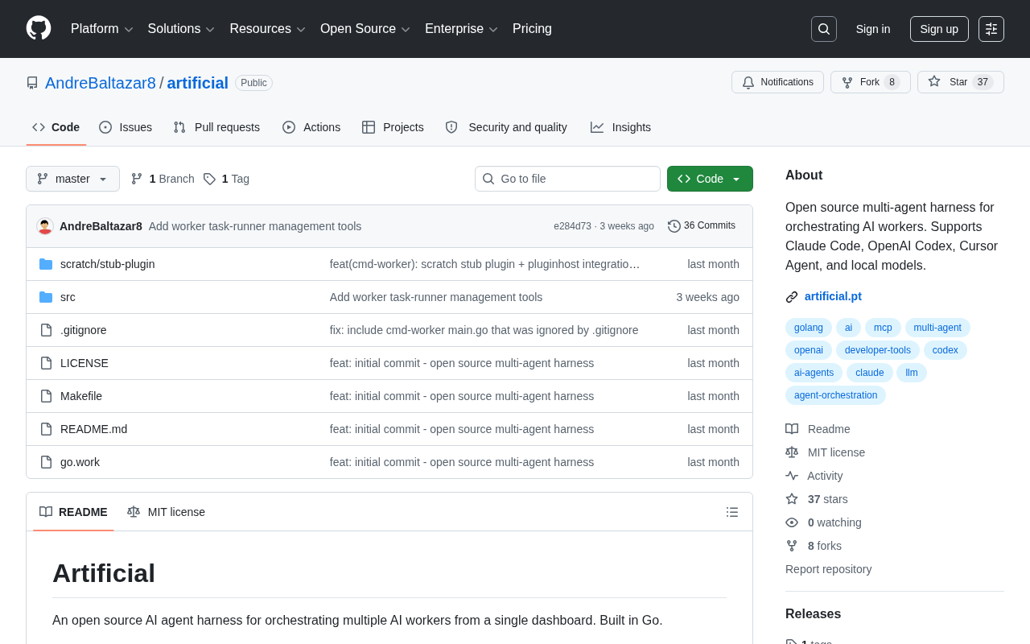Click the src folder icon
This screenshot has width=1030, height=644.
pos(46,297)
